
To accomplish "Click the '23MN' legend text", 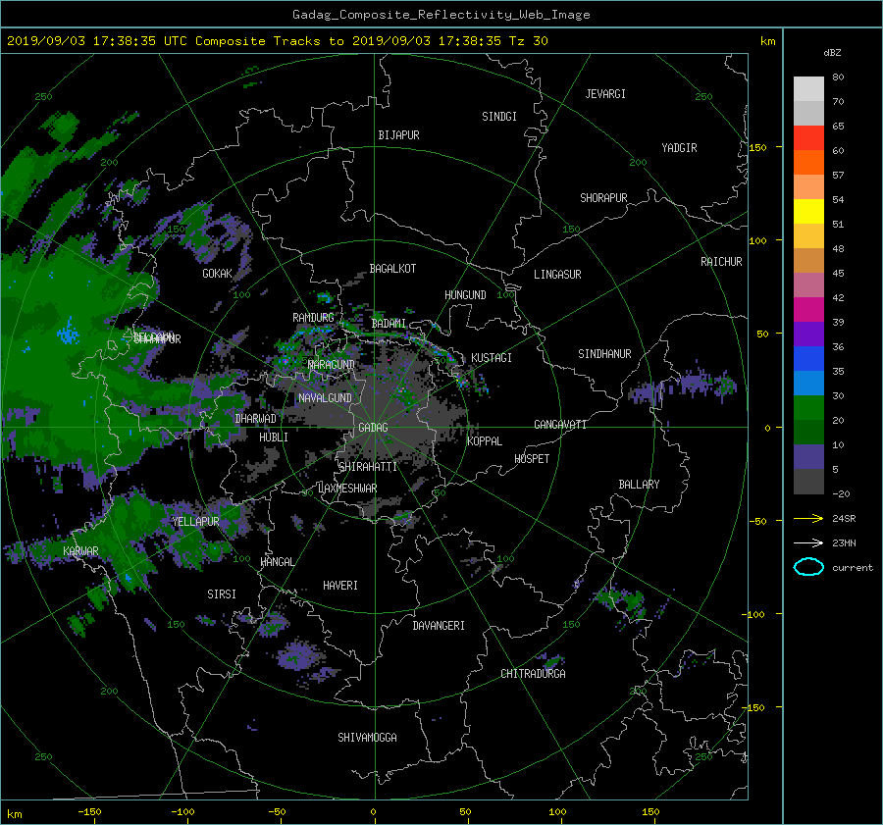I will click(844, 542).
